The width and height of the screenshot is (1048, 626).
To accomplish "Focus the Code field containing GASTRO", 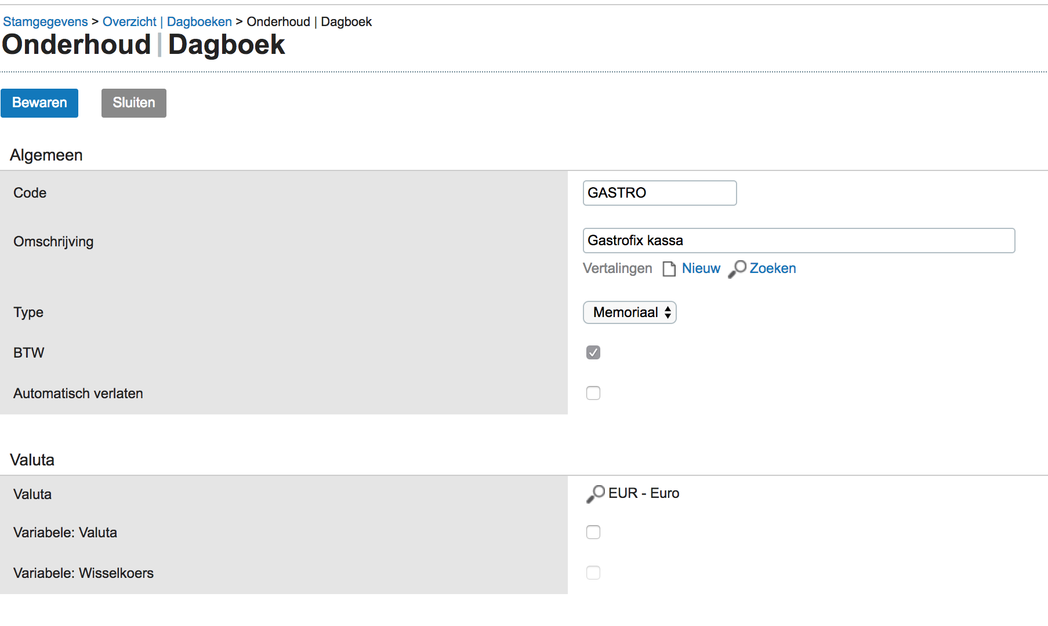I will [x=659, y=193].
